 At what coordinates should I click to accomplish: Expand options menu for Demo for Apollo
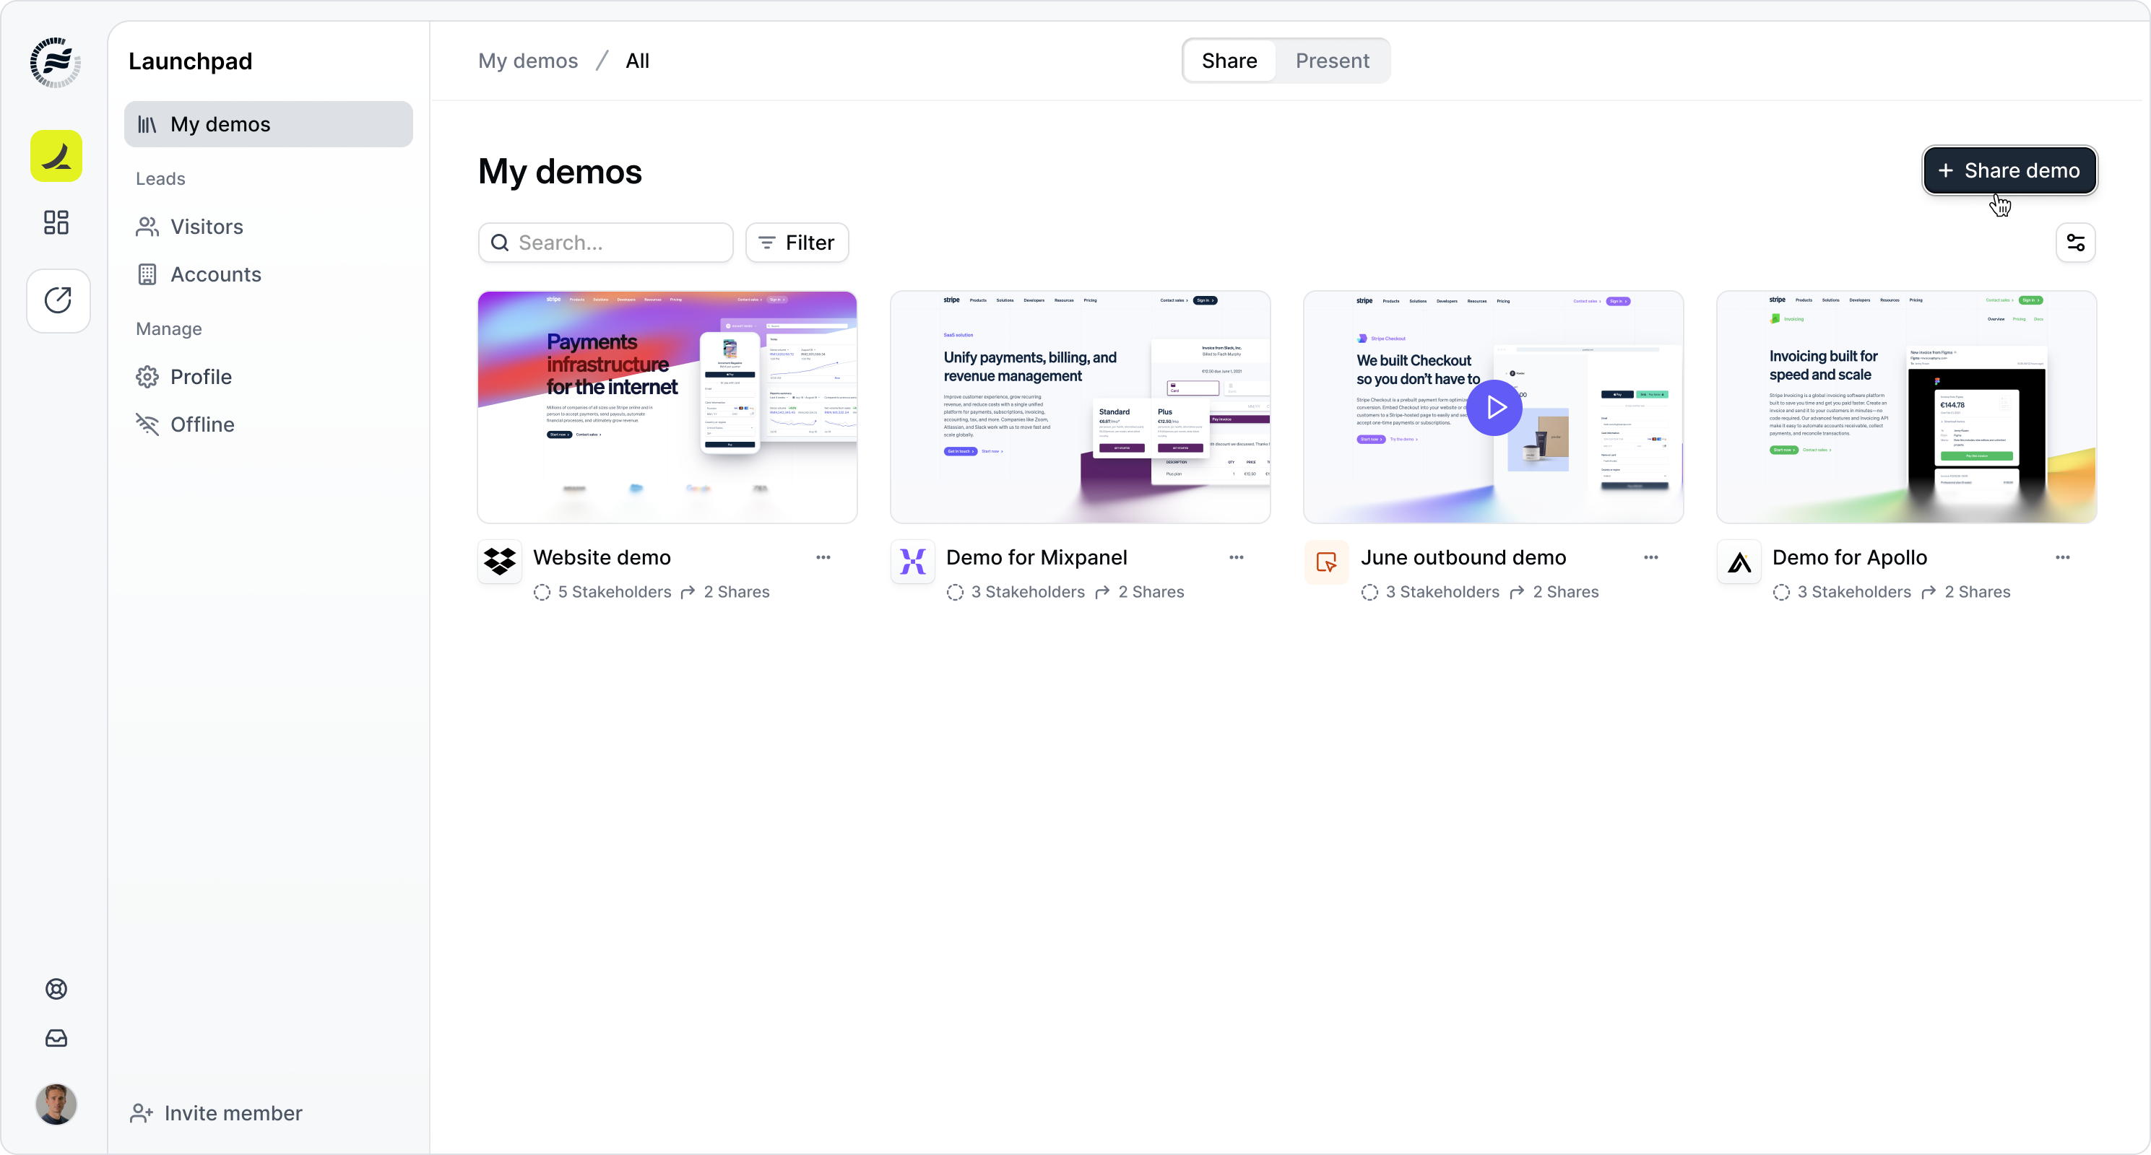2062,557
